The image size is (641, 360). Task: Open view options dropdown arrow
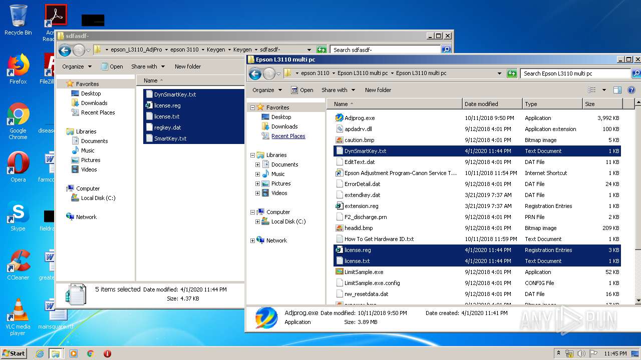coord(604,90)
